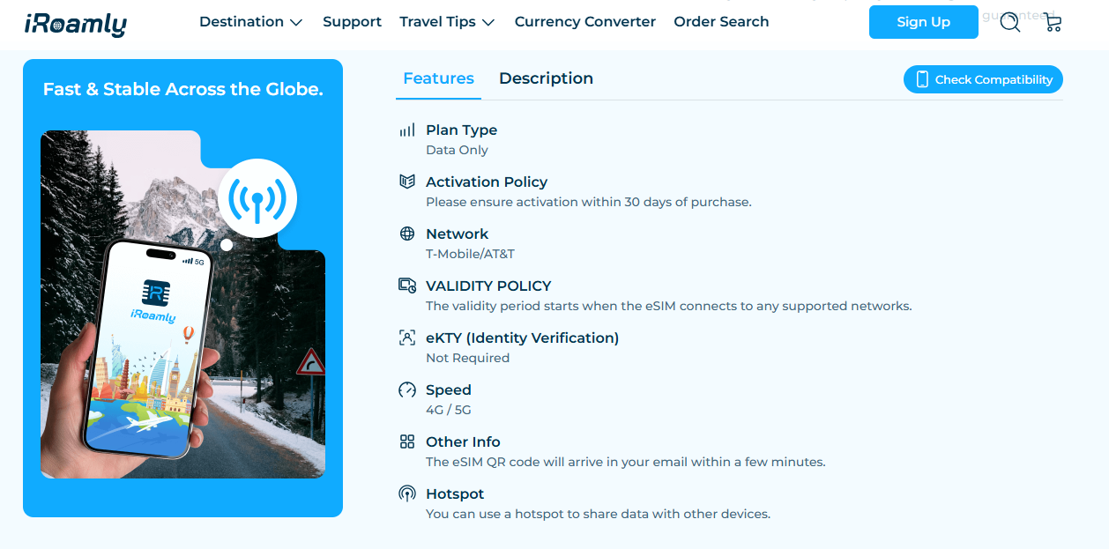1109x549 pixels.
Task: Select the Features tab
Action: [438, 78]
